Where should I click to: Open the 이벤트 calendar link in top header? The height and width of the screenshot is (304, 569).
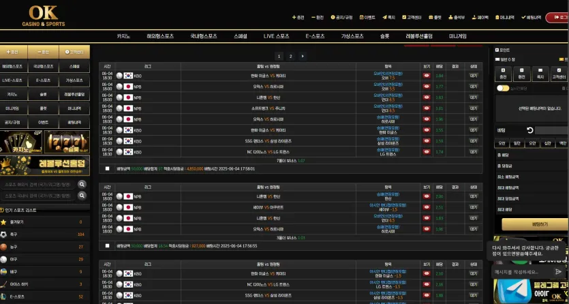(x=367, y=17)
